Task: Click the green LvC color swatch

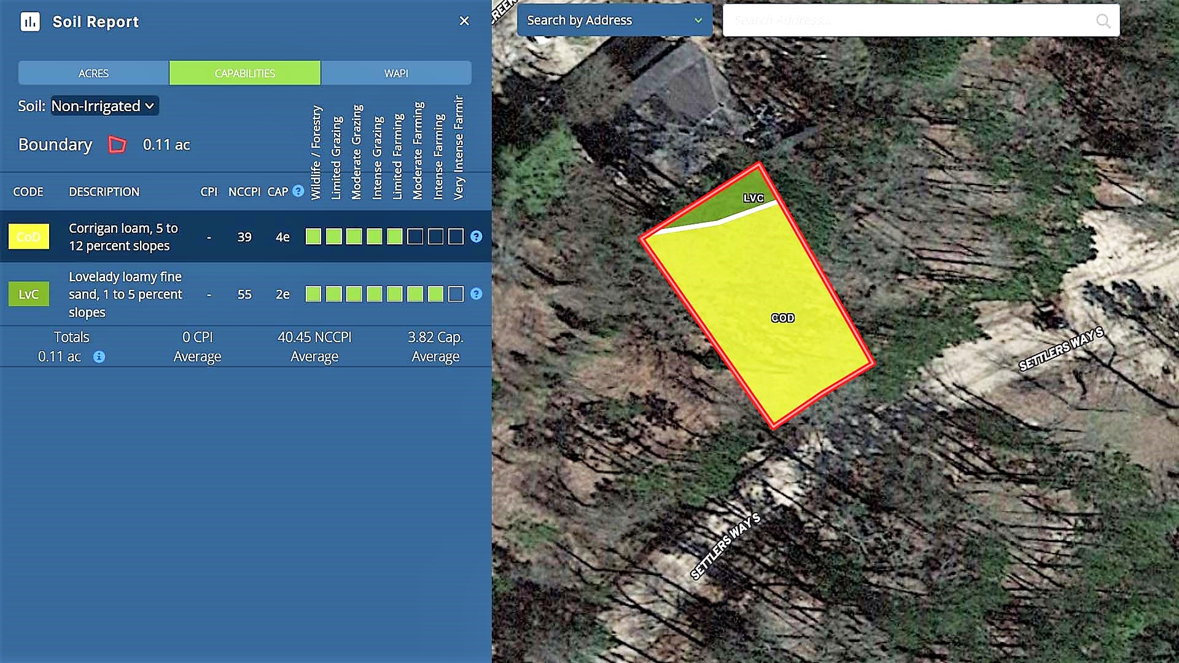Action: 28,294
